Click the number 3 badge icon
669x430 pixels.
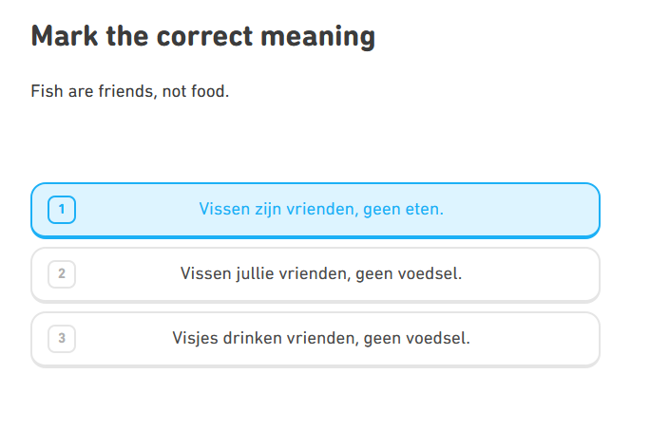click(62, 338)
